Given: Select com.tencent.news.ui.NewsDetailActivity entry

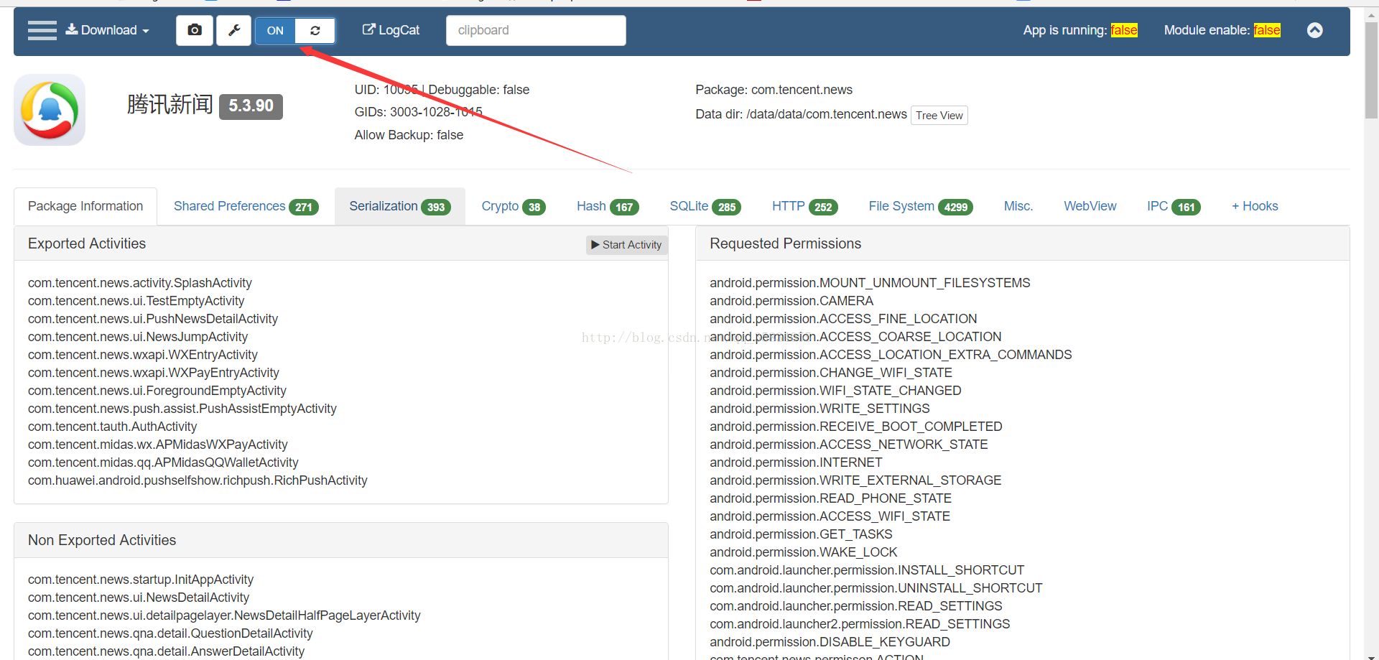Looking at the screenshot, I should [x=139, y=598].
